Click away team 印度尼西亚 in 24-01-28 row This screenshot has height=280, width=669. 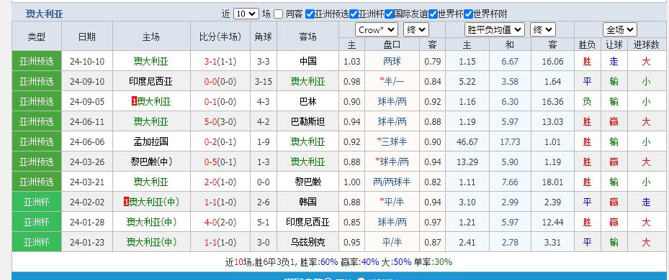[x=307, y=222]
